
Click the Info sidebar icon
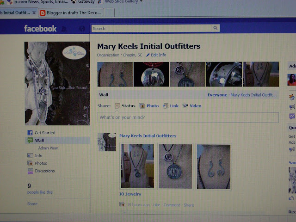(x=30, y=155)
